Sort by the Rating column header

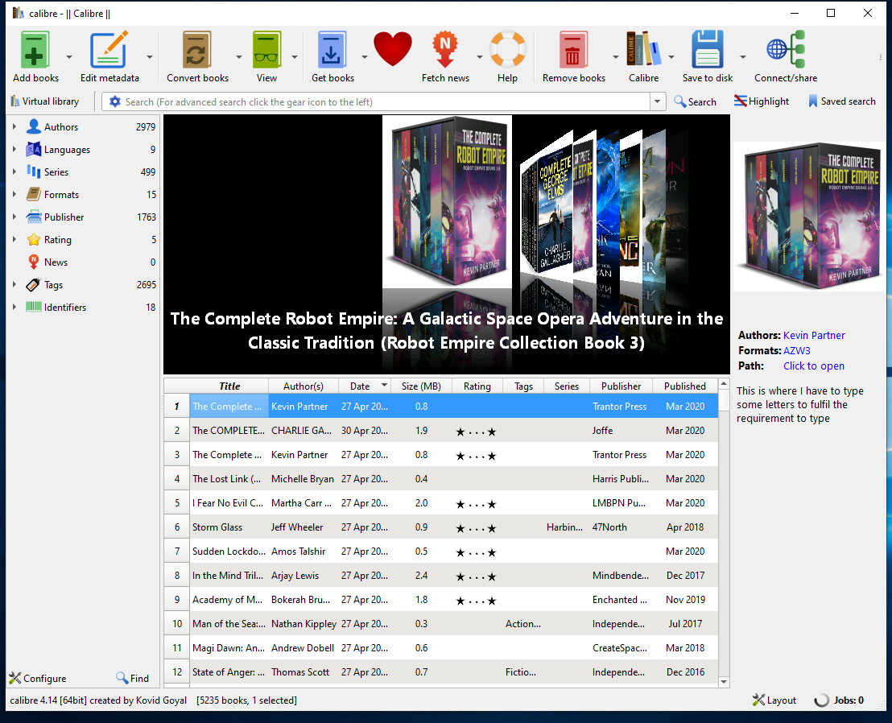pyautogui.click(x=477, y=386)
